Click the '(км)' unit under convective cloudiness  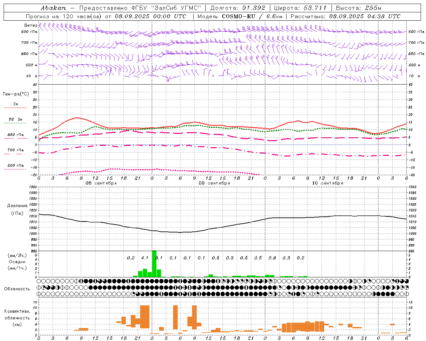click(x=17, y=324)
